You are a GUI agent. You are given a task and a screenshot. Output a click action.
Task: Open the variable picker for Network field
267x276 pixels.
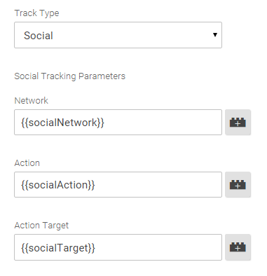click(238, 123)
